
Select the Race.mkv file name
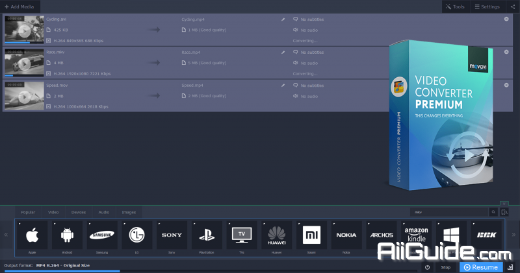[x=55, y=52]
